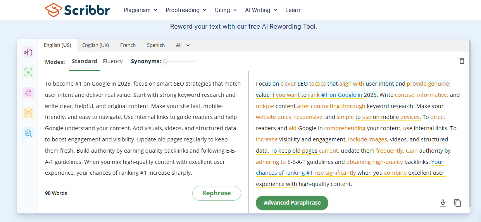
Task: Click the Scribbr logo
Action: [x=77, y=10]
